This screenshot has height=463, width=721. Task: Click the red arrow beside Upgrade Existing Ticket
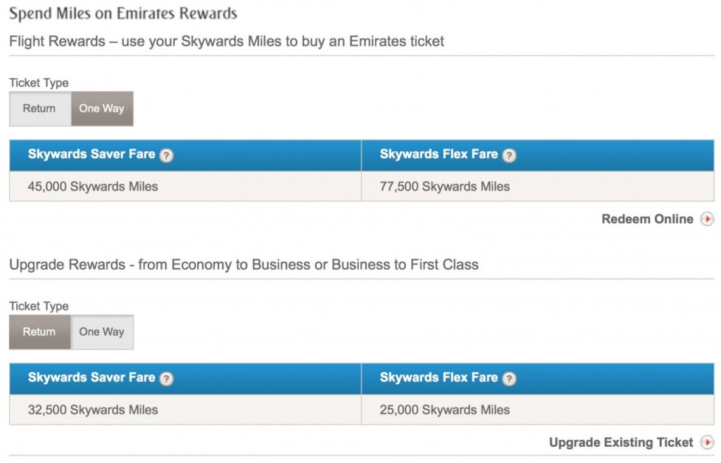point(708,443)
